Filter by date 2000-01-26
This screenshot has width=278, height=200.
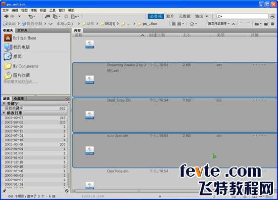[35, 184]
